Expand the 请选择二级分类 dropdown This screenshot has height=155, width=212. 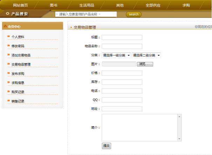(146, 55)
